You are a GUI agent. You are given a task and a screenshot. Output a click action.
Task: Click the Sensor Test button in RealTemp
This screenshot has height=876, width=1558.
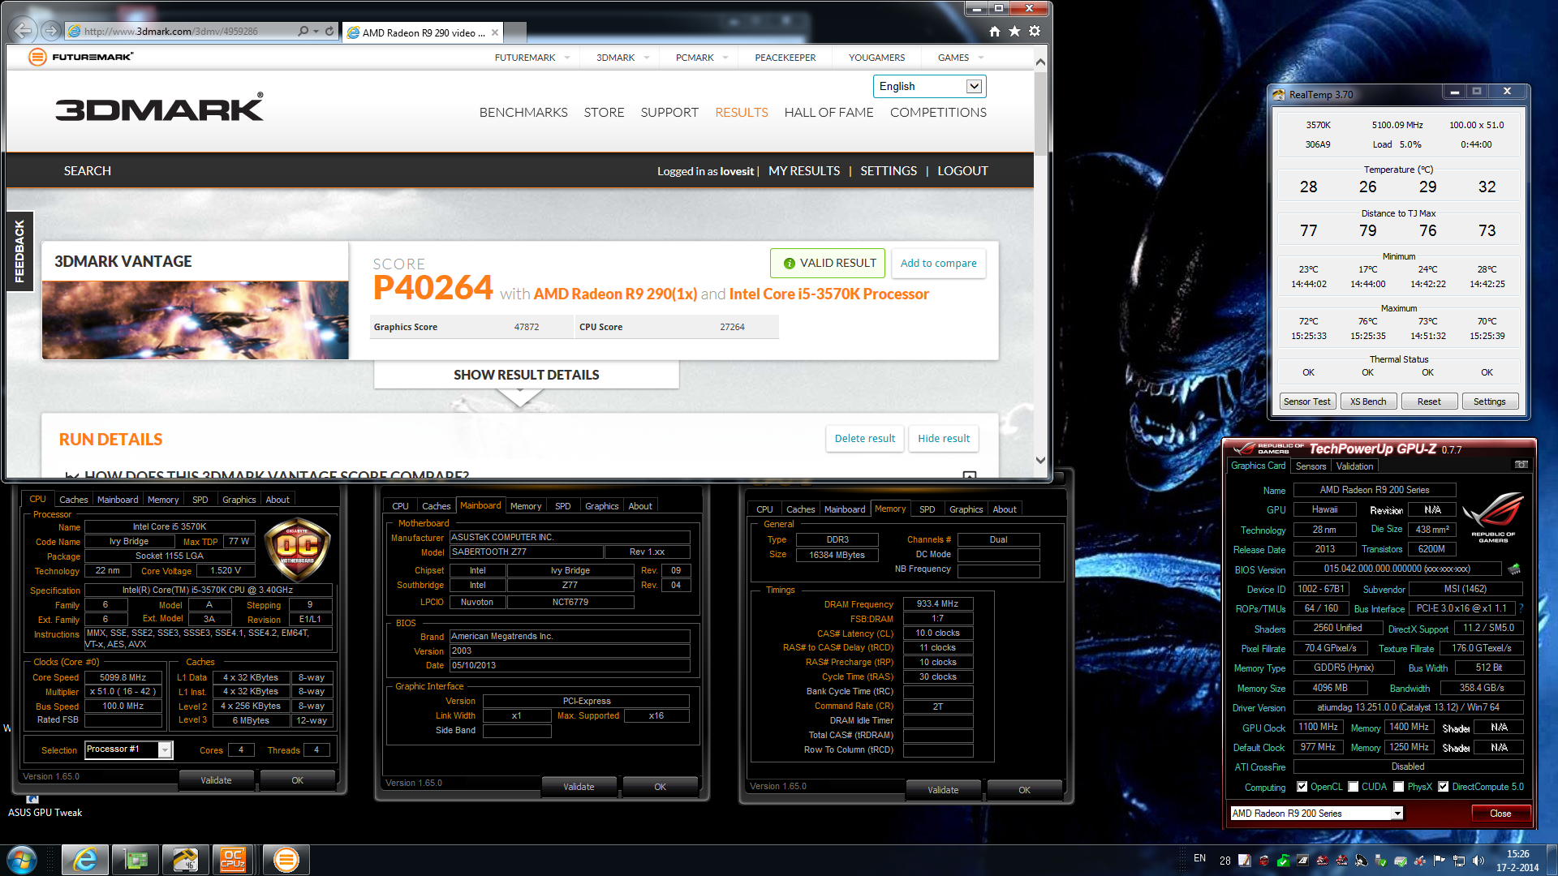[x=1306, y=401]
